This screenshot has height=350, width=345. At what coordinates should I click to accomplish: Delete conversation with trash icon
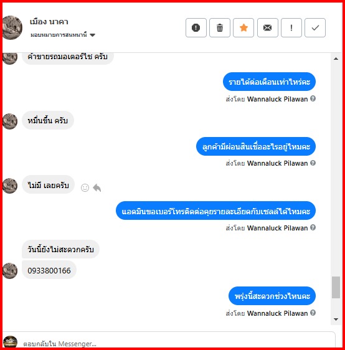pyautogui.click(x=220, y=27)
